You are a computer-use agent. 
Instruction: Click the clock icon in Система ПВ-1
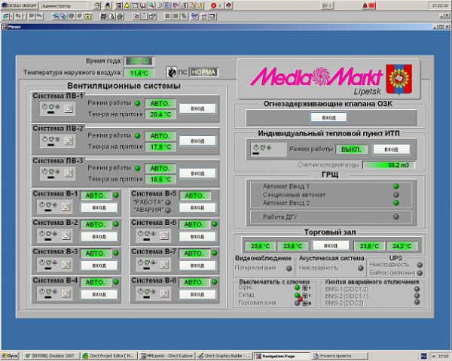point(69,108)
